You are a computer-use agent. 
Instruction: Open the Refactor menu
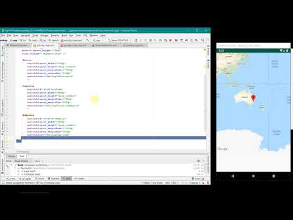[x=55, y=35]
